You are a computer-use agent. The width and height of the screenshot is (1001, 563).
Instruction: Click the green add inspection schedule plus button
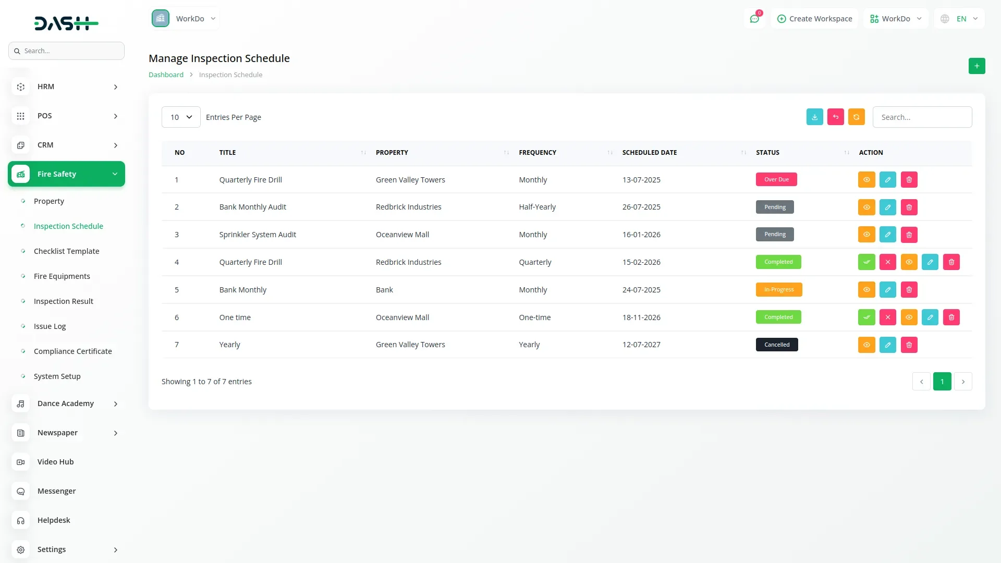(x=976, y=66)
